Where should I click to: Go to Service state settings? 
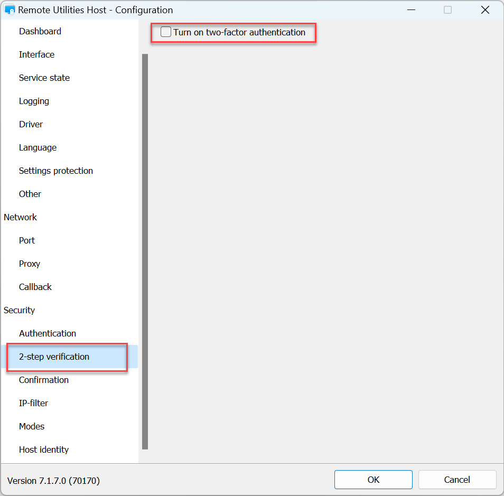tap(44, 78)
